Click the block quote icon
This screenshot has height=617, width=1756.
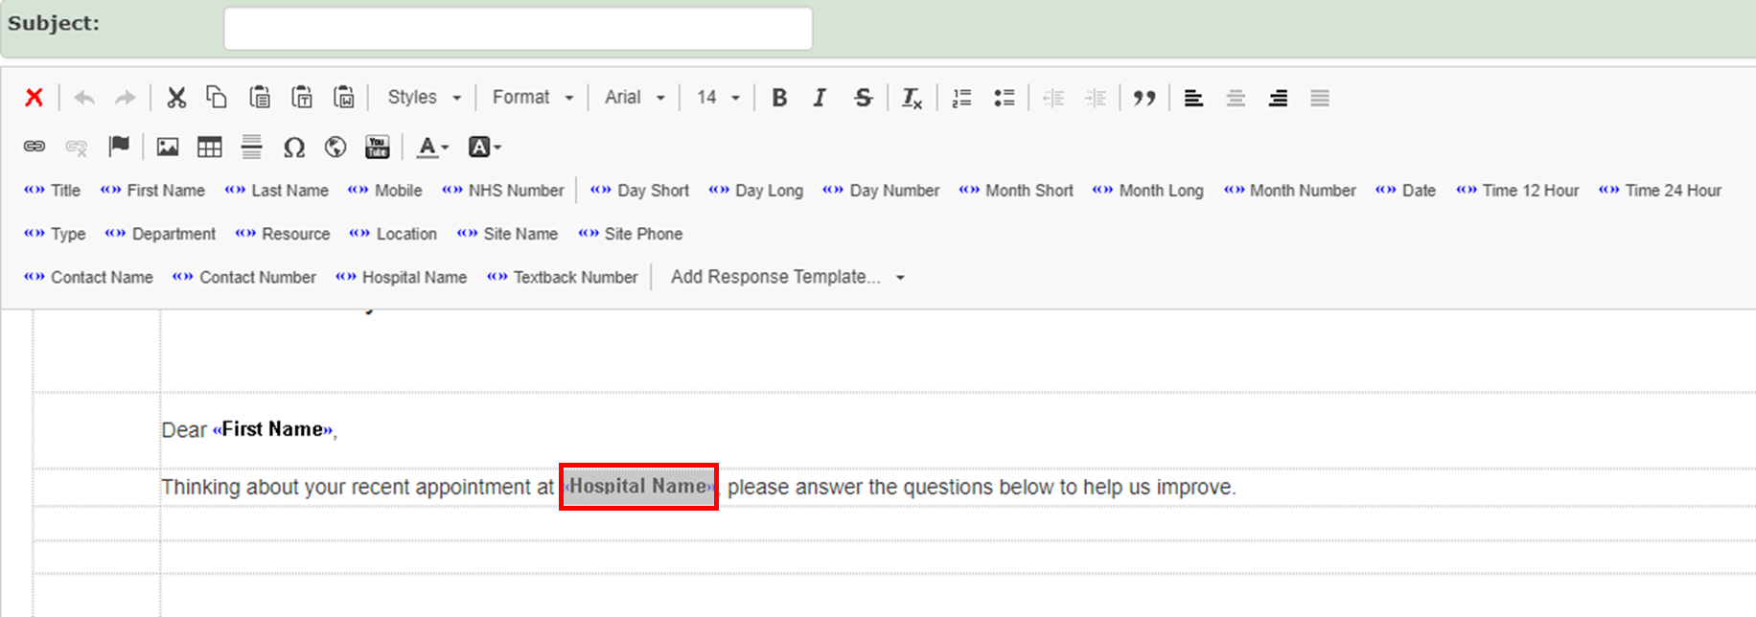(x=1144, y=98)
